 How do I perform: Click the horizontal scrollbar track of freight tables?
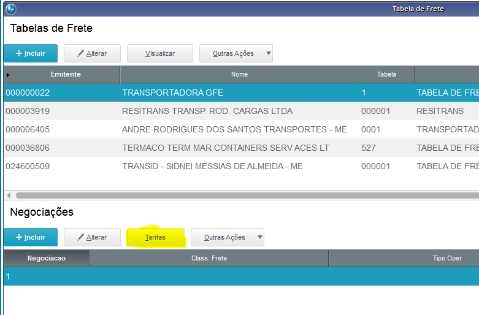tap(247, 195)
